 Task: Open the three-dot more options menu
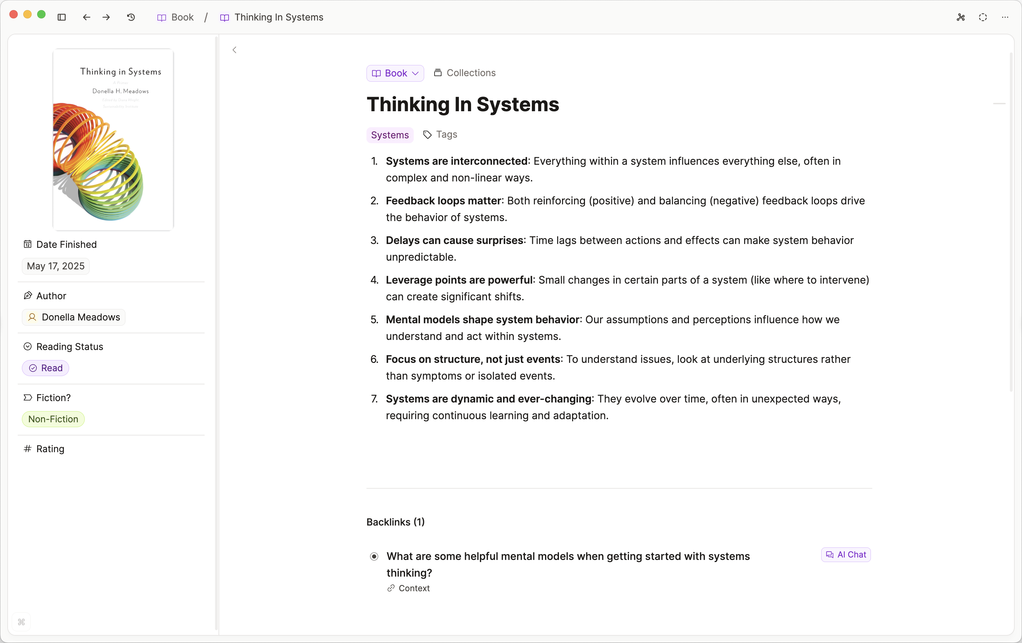pyautogui.click(x=1005, y=17)
